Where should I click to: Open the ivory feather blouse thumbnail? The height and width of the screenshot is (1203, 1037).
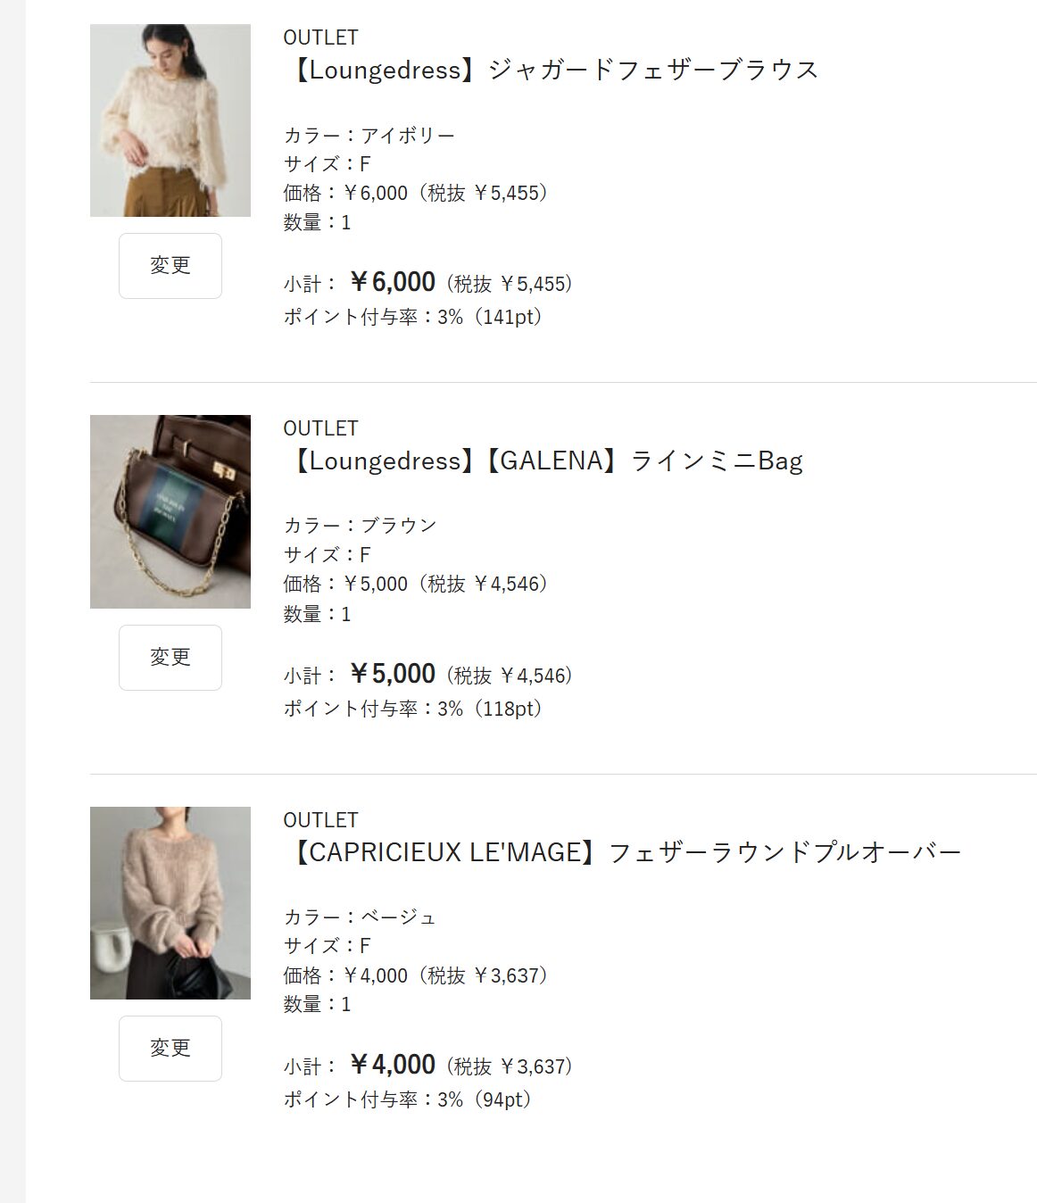click(x=170, y=120)
